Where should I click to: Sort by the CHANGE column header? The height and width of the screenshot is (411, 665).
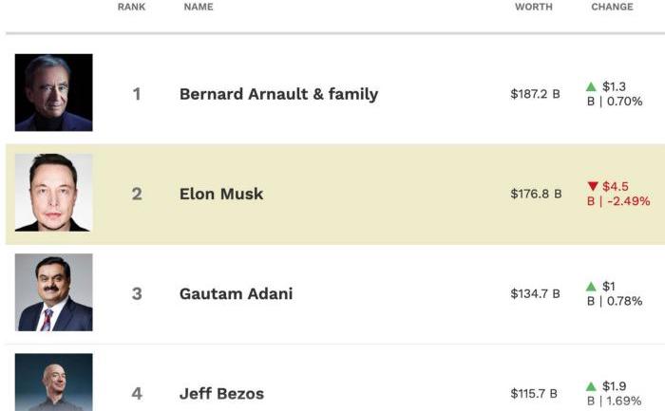tap(612, 7)
